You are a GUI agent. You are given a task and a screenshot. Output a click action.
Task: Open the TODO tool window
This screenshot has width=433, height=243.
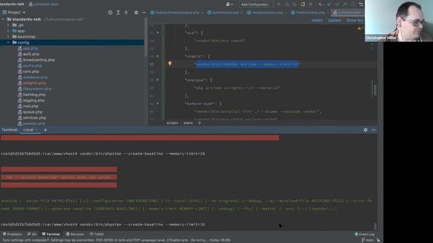point(97,234)
